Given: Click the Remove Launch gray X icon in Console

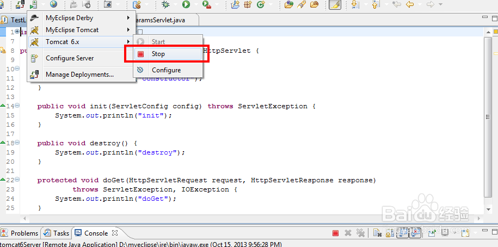Looking at the screenshot, I should coord(348,233).
